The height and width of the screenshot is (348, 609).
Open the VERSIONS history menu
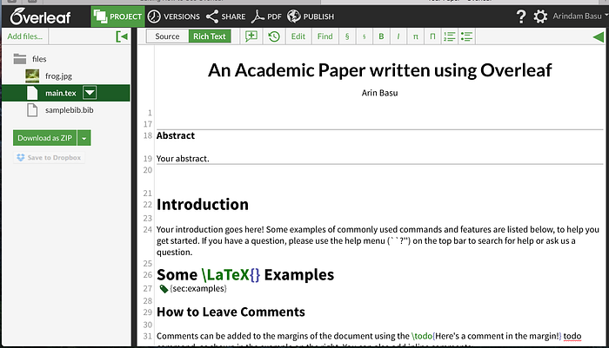tap(174, 16)
